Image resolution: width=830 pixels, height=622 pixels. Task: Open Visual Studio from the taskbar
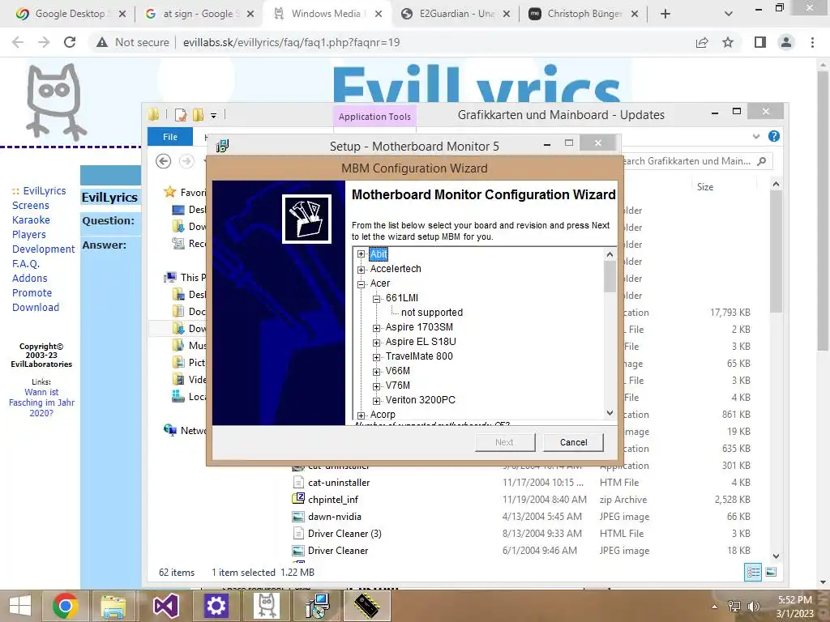tap(165, 606)
